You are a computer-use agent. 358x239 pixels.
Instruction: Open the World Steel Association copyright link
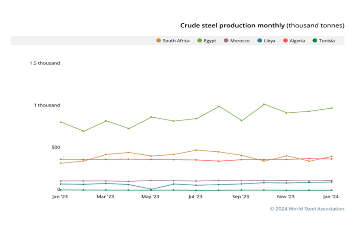coord(307,209)
